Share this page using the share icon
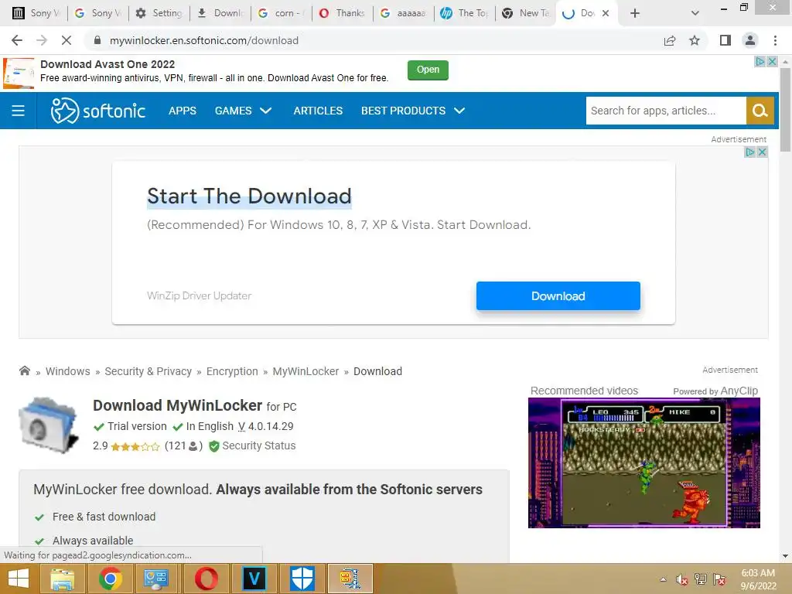Image resolution: width=792 pixels, height=594 pixels. coord(670,40)
